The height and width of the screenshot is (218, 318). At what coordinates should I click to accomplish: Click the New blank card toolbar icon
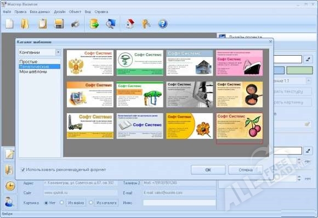click(9, 23)
